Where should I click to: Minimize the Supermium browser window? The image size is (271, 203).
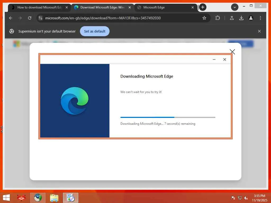click(x=244, y=6)
